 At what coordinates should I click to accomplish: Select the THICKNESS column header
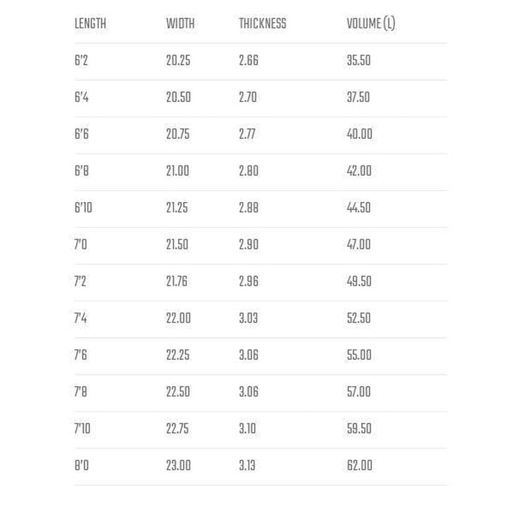pyautogui.click(x=262, y=24)
